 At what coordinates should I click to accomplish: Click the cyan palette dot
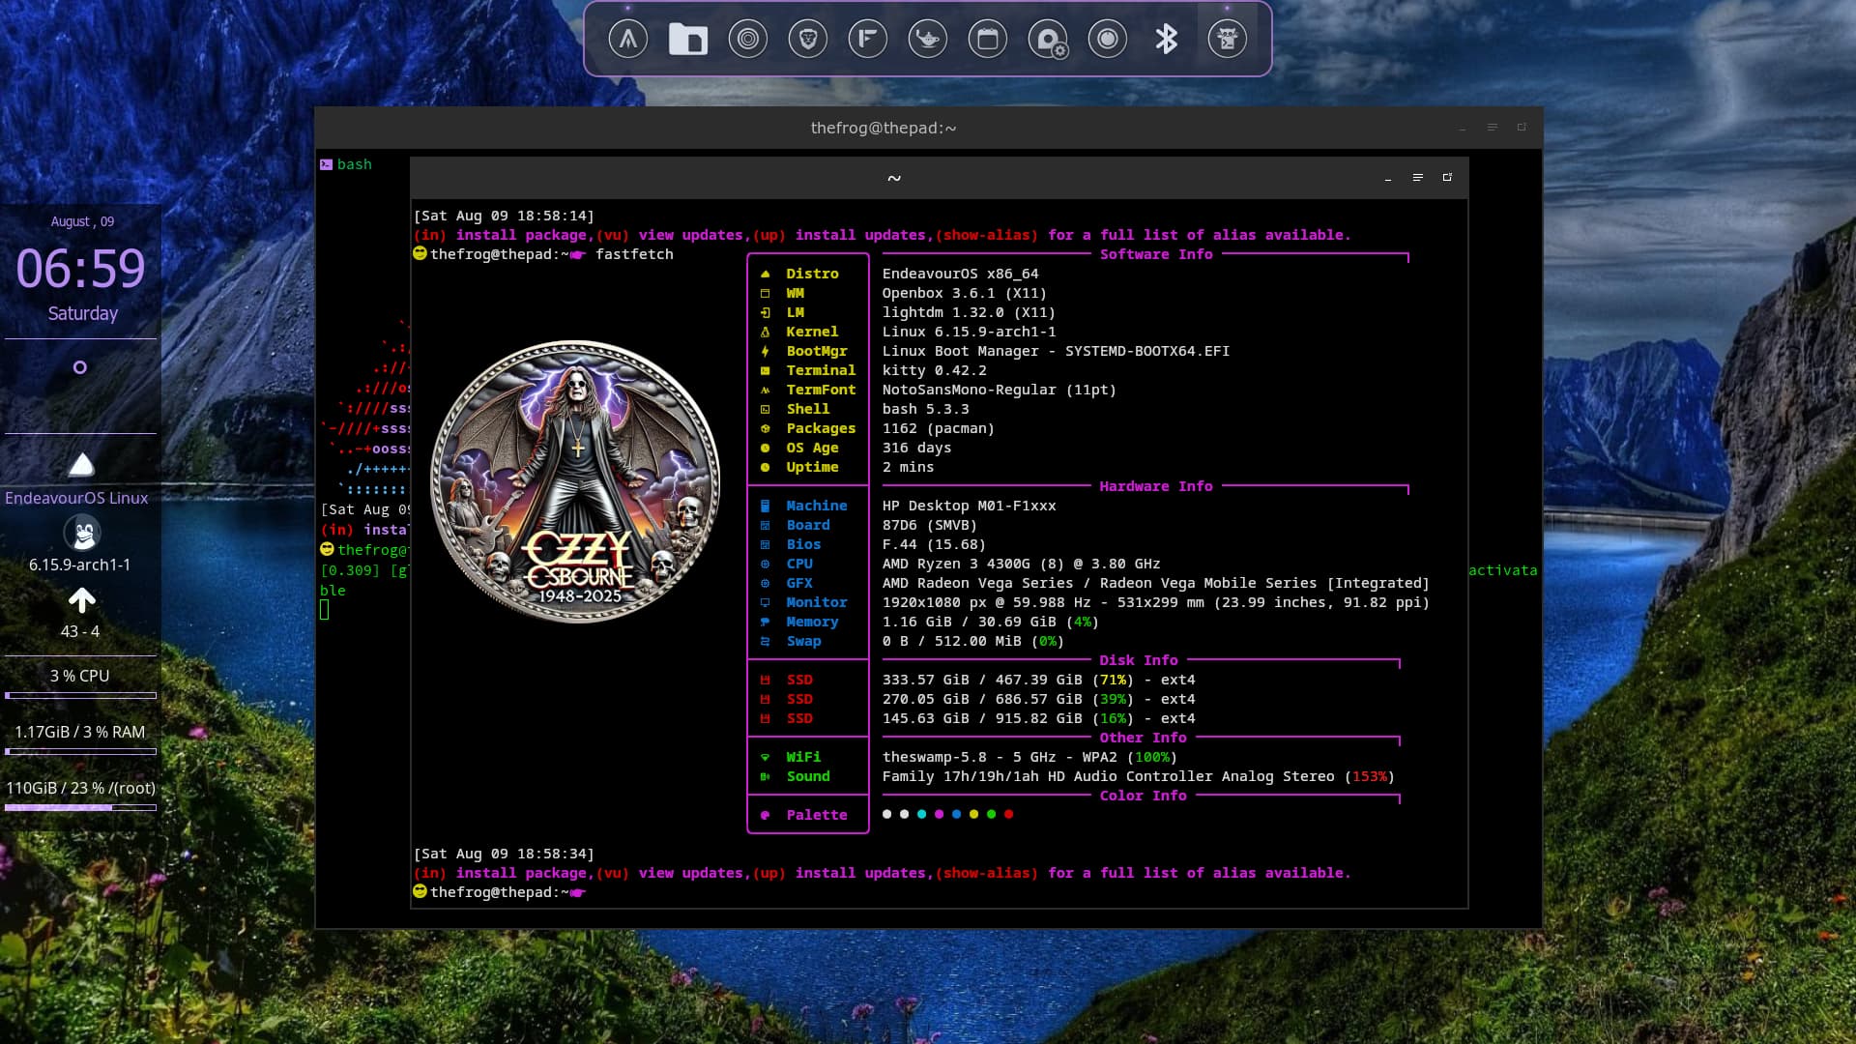(x=921, y=814)
